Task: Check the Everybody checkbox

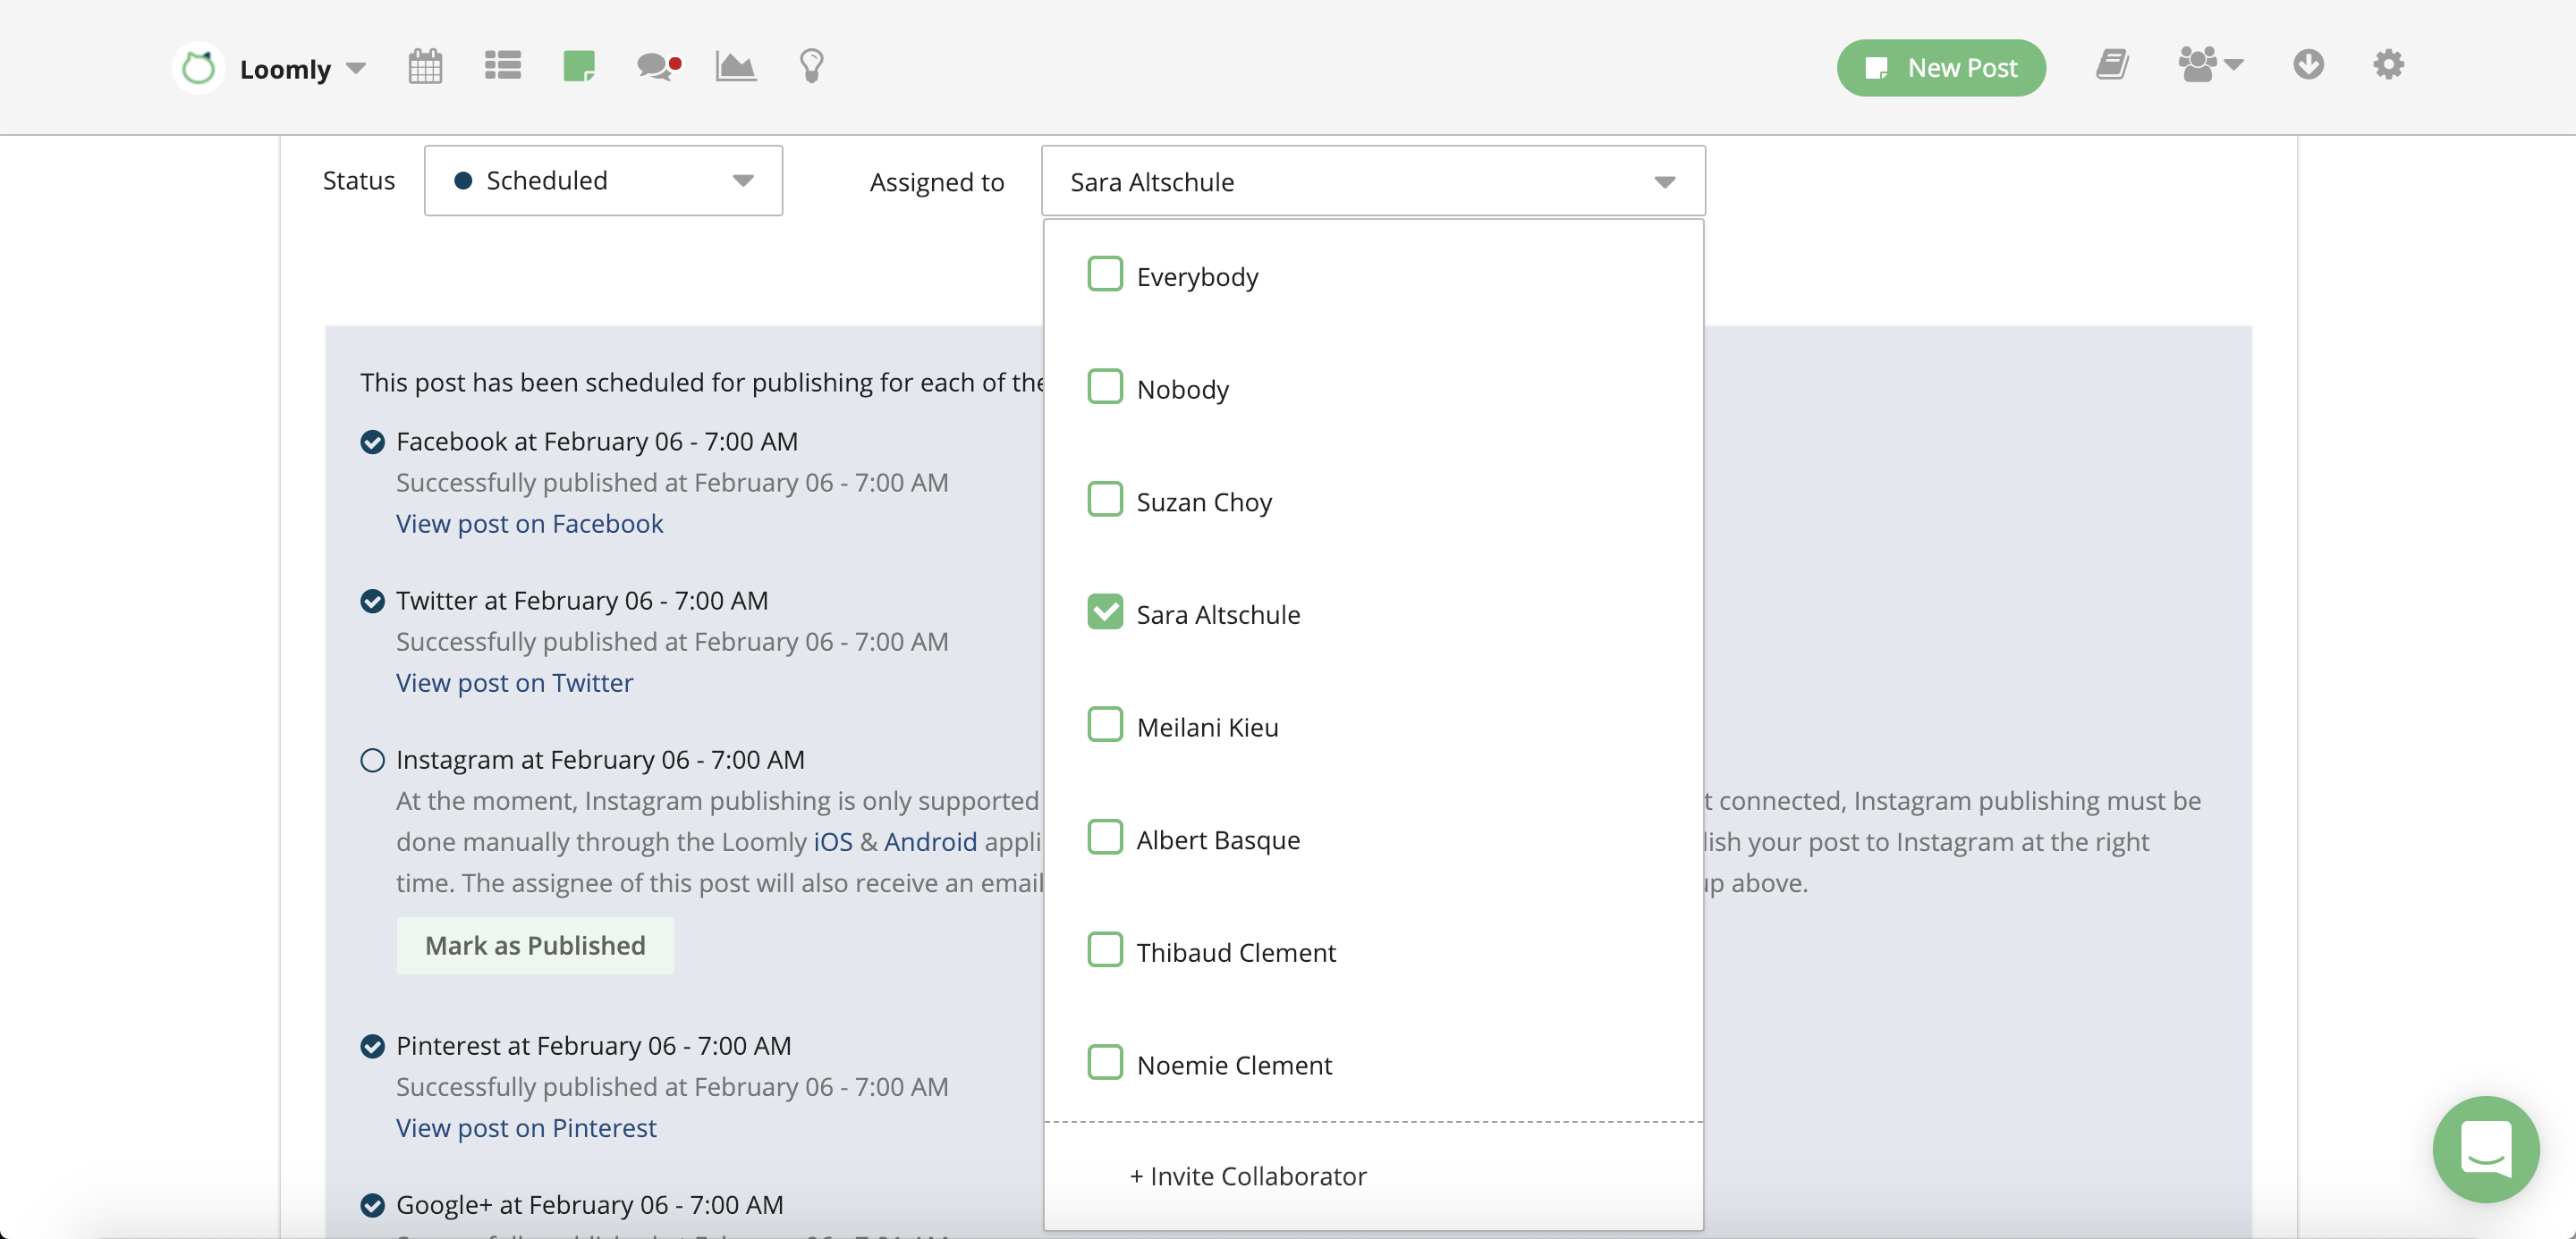Action: (x=1105, y=273)
